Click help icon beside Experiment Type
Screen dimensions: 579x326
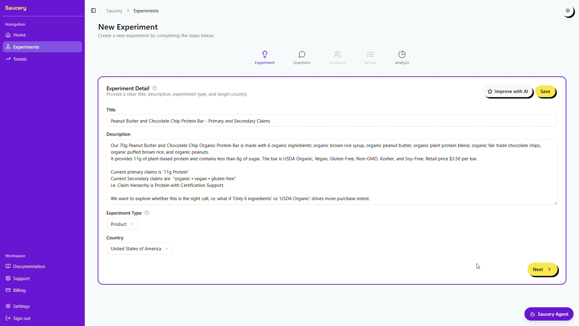[x=147, y=213]
